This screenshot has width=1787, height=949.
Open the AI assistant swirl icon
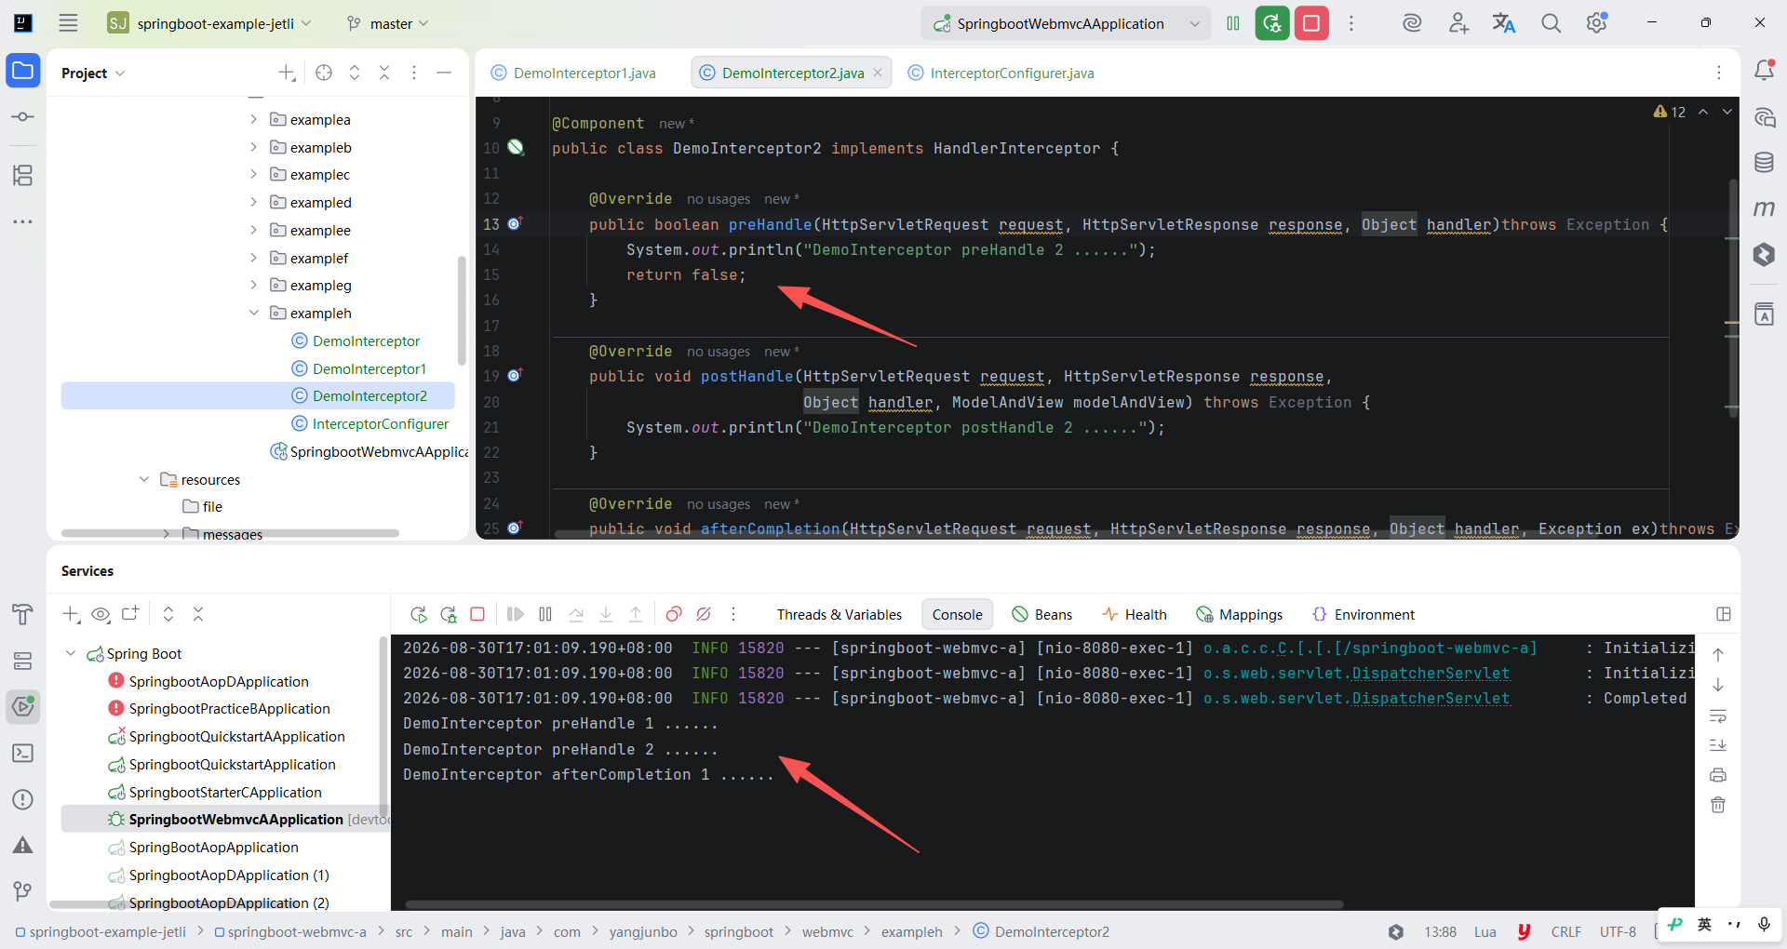(x=1412, y=23)
